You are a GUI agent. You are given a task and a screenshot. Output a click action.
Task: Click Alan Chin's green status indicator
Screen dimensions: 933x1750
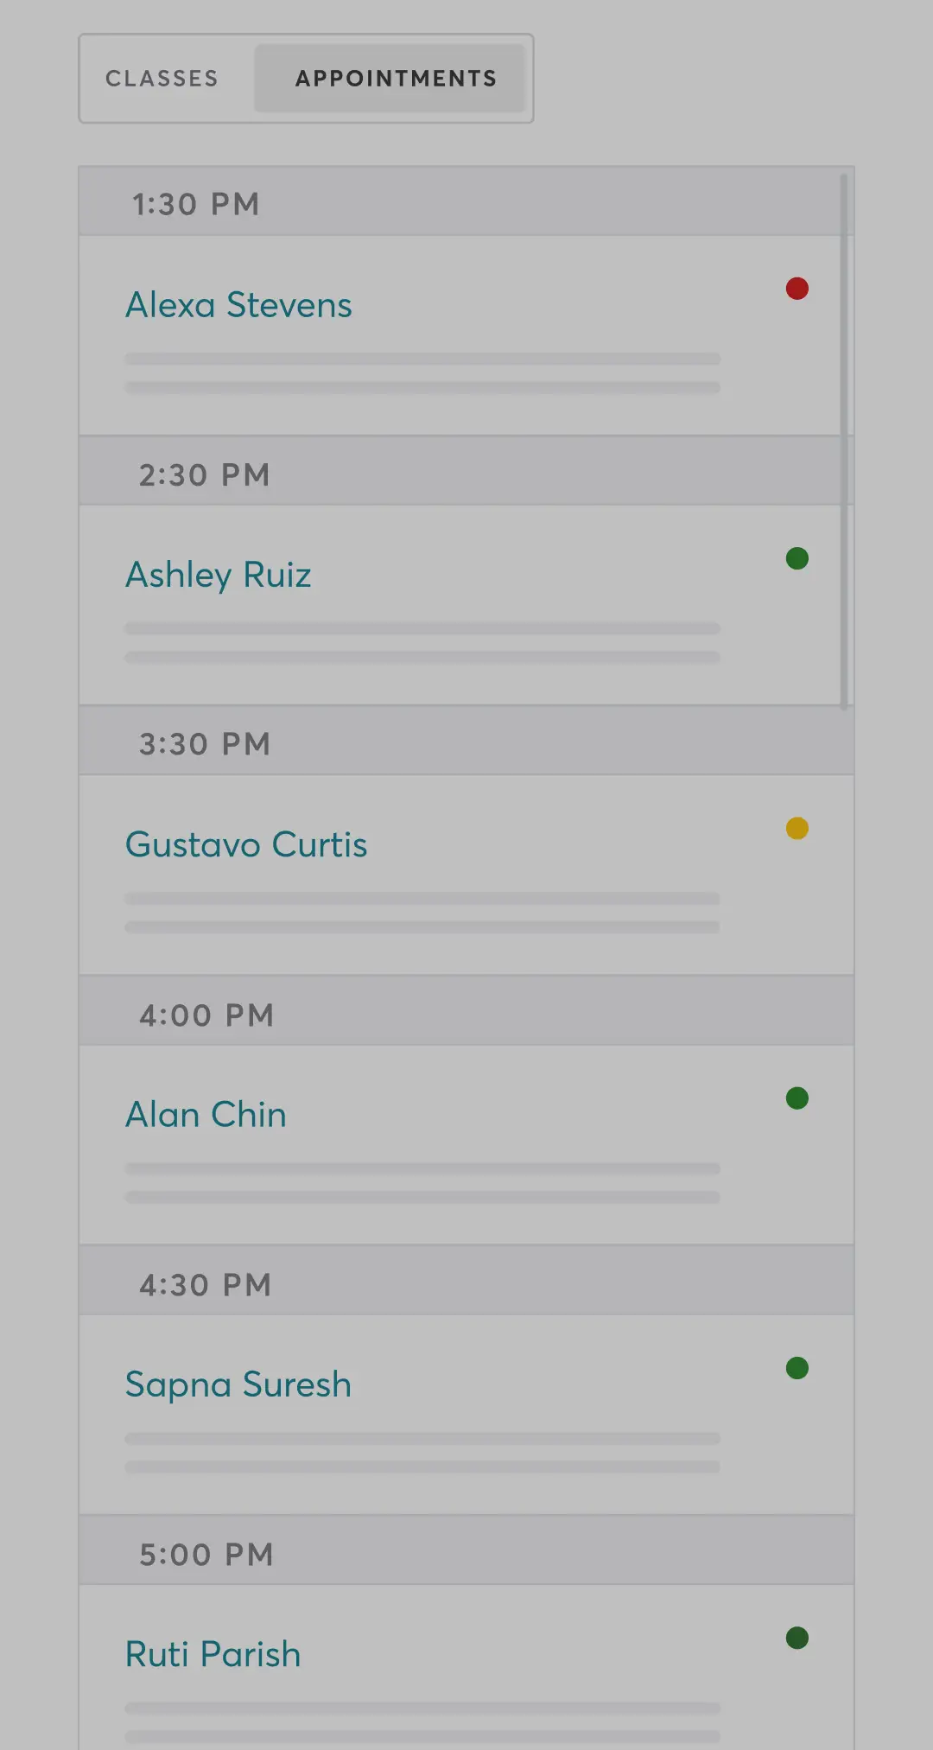[797, 1098]
